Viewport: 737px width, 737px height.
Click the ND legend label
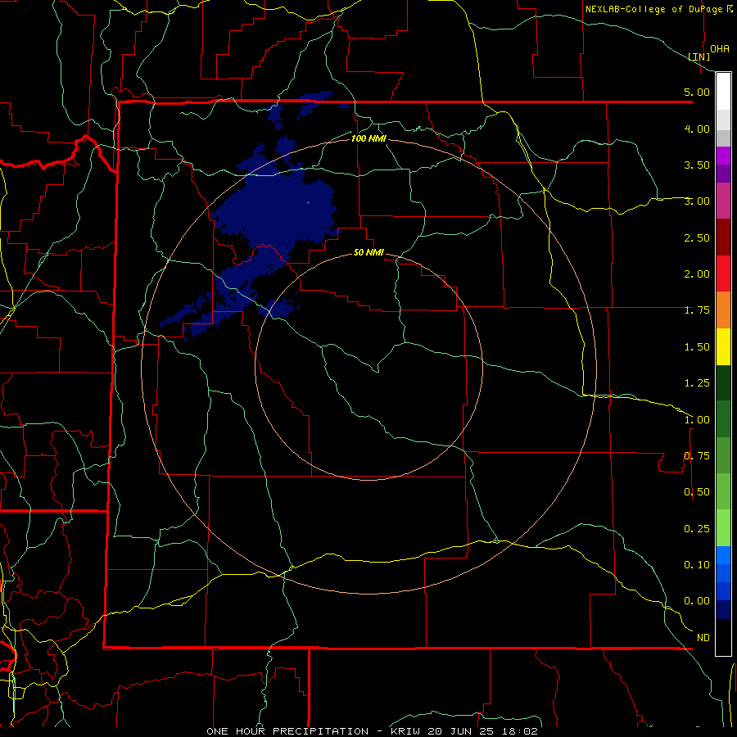coord(703,638)
